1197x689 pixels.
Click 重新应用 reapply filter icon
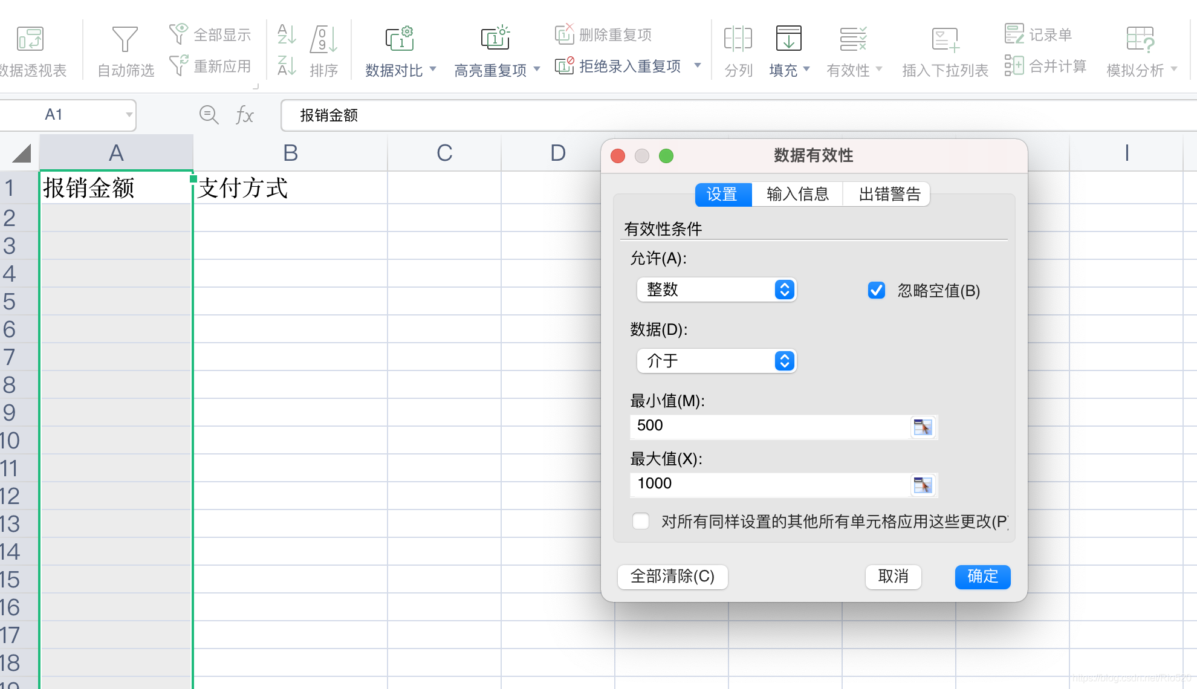(178, 65)
